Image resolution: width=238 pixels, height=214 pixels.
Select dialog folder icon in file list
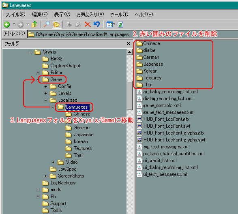pos(139,50)
